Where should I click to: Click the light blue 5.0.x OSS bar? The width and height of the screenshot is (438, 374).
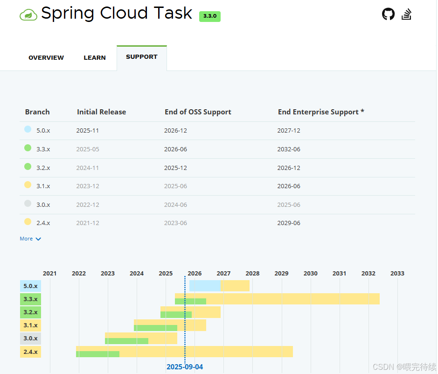(x=205, y=286)
